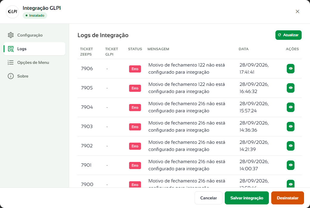Click the Desinstalar button

coord(287,198)
